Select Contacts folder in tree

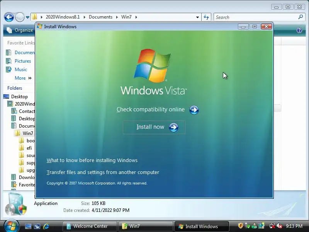tap(23, 111)
